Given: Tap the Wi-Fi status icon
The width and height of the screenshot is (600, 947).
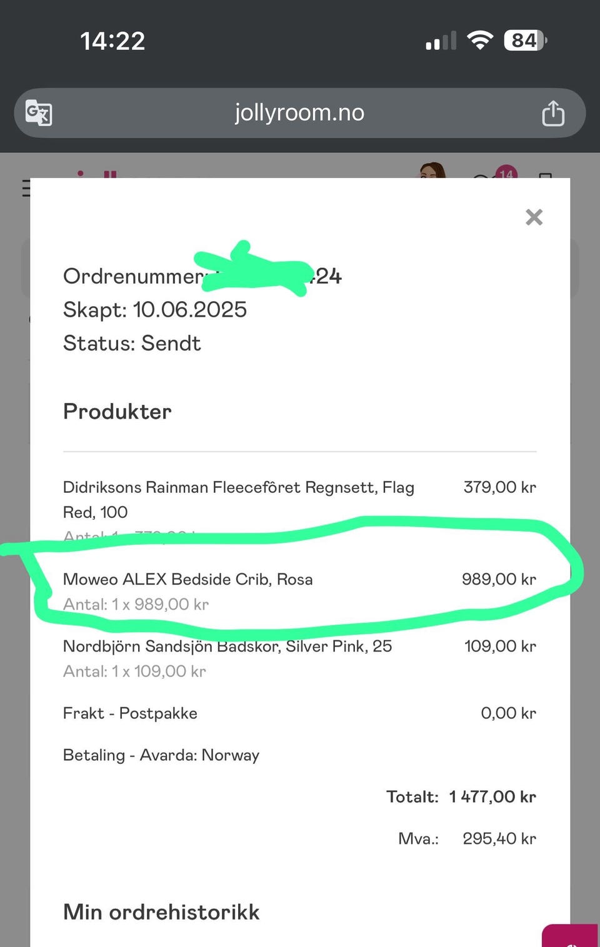Looking at the screenshot, I should 479,41.
